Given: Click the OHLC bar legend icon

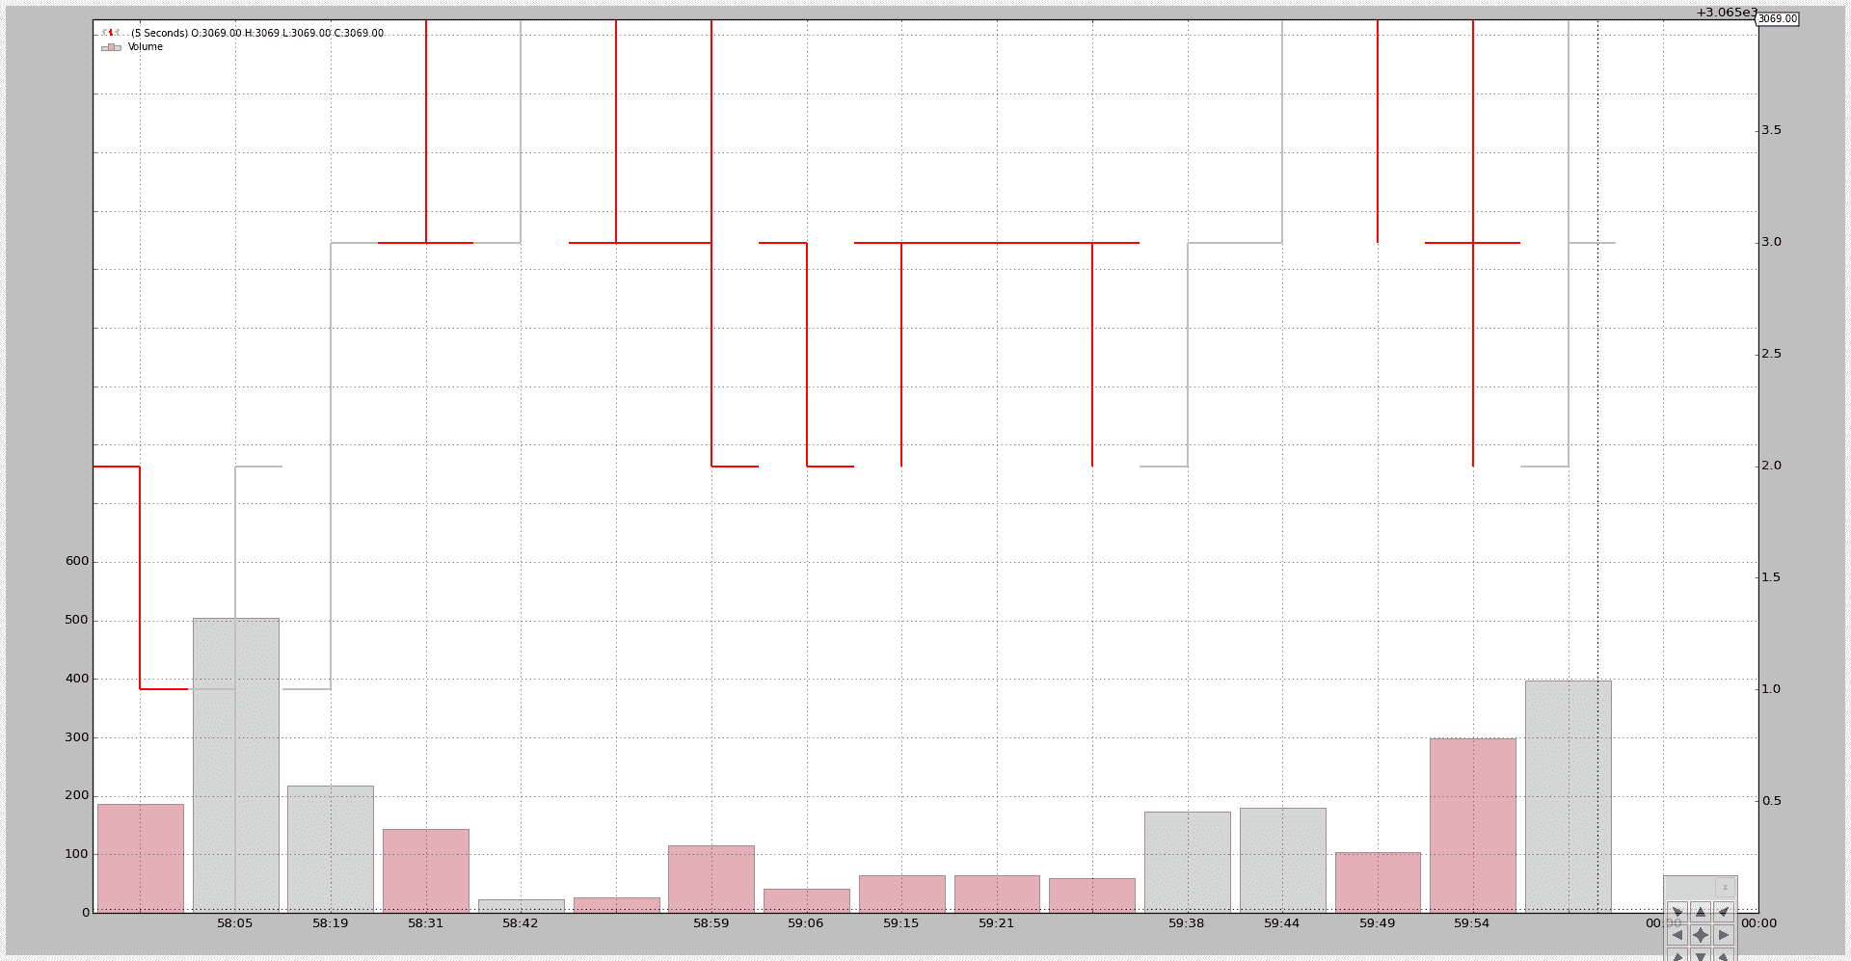Looking at the screenshot, I should click(111, 33).
